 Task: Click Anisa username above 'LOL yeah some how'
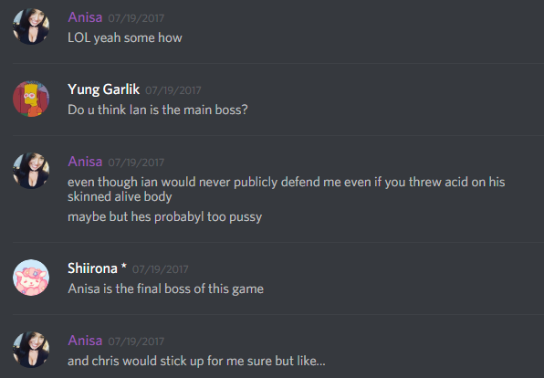[x=85, y=17]
